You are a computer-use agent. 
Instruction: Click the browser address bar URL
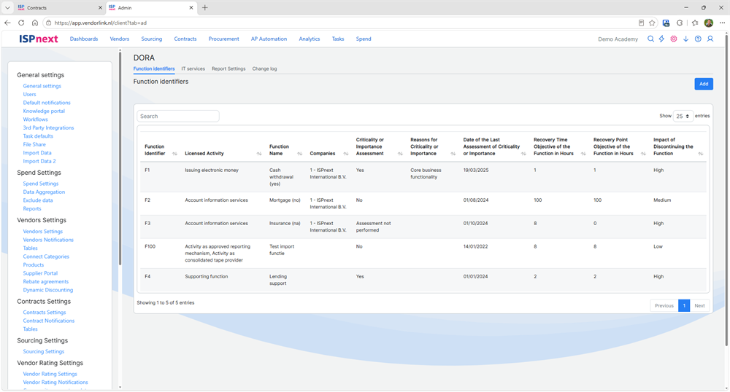pyautogui.click(x=101, y=23)
